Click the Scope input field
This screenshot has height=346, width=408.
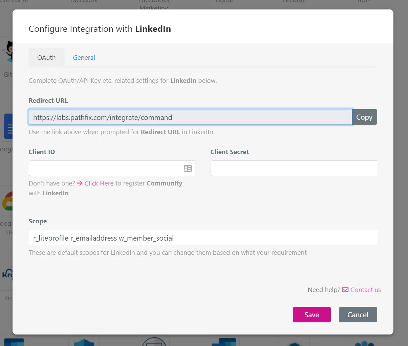(203, 238)
